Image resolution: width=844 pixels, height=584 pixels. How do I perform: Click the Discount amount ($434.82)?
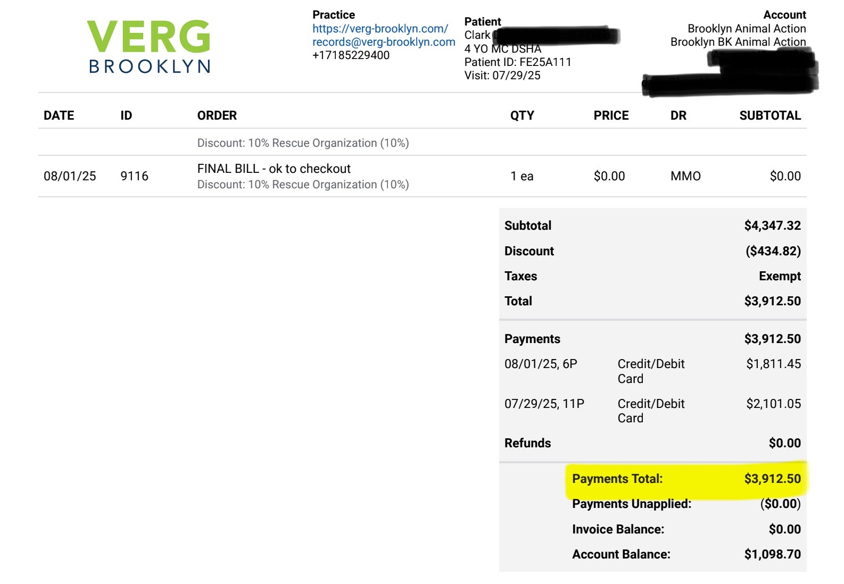pyautogui.click(x=773, y=251)
